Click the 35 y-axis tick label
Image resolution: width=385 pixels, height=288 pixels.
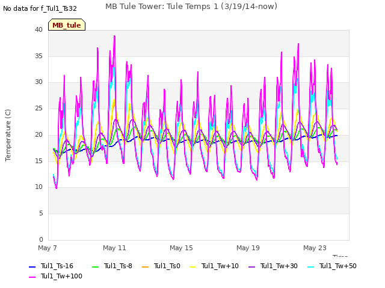click(38, 56)
